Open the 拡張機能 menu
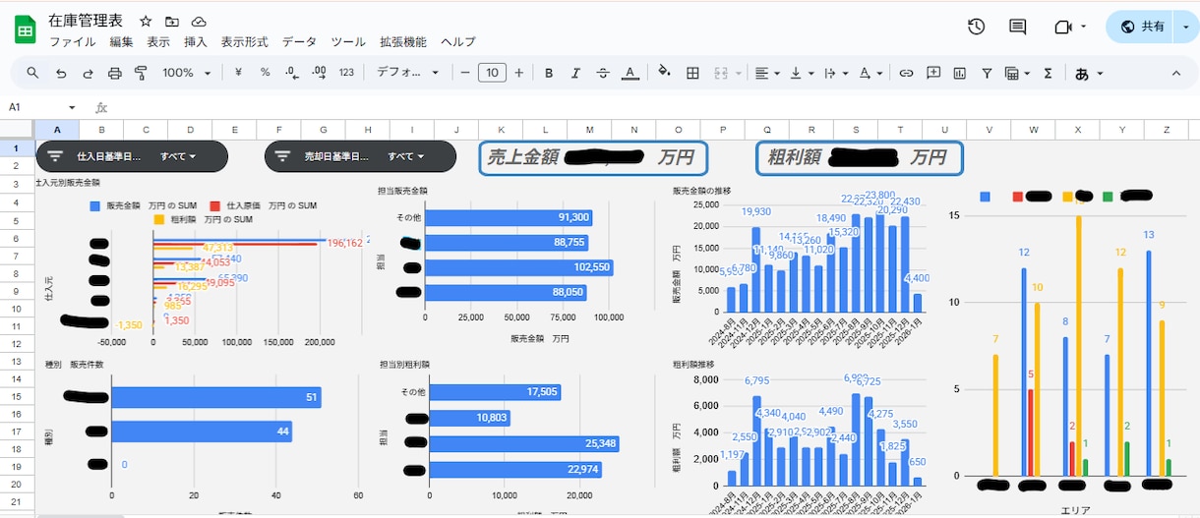Screen dimensions: 1200x518 tap(403, 42)
